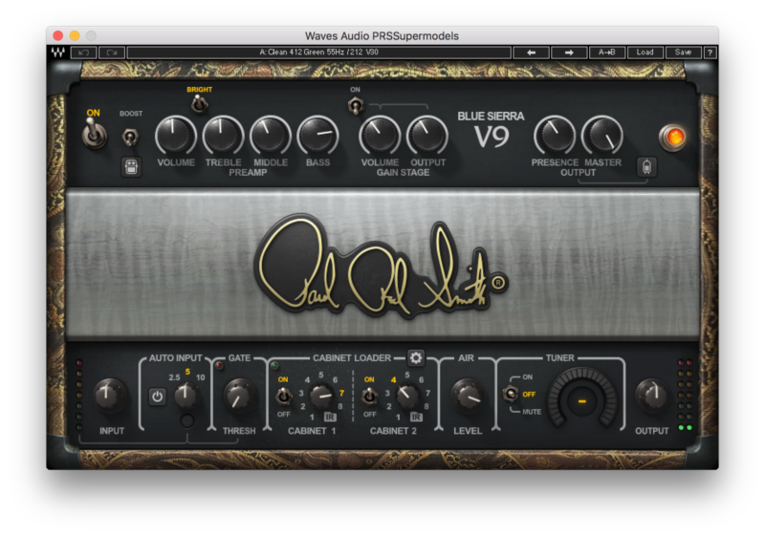Screen dimensions: 765x536
Task: Copy setup A to B
Action: pyautogui.click(x=607, y=53)
